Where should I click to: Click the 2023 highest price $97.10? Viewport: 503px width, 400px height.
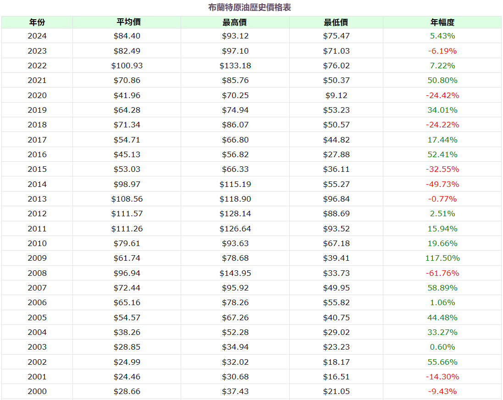point(235,51)
